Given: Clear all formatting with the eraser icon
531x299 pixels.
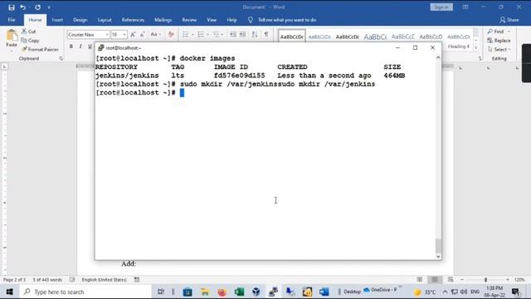Looking at the screenshot, I should pyautogui.click(x=171, y=35).
